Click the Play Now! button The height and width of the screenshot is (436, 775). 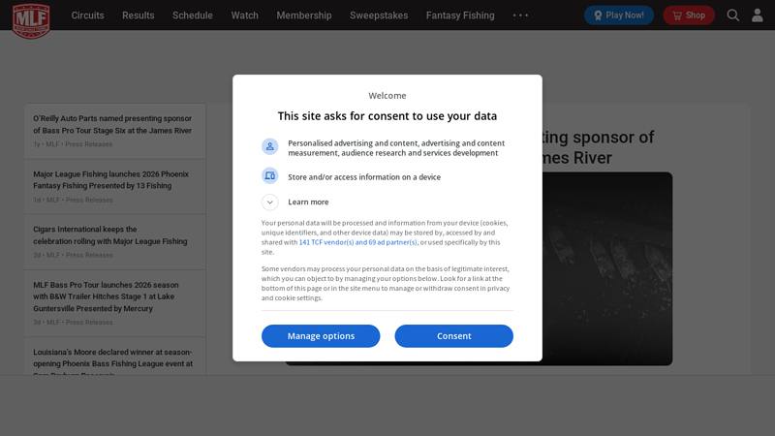(618, 16)
